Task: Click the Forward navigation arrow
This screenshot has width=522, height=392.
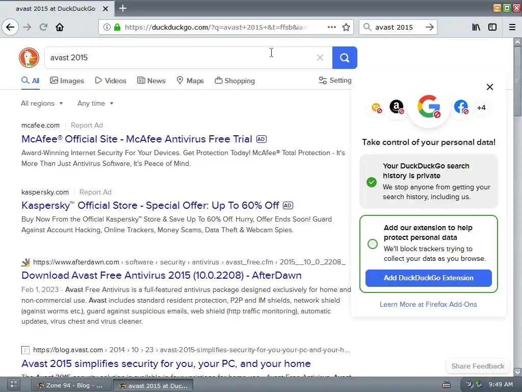Action: coord(27,27)
